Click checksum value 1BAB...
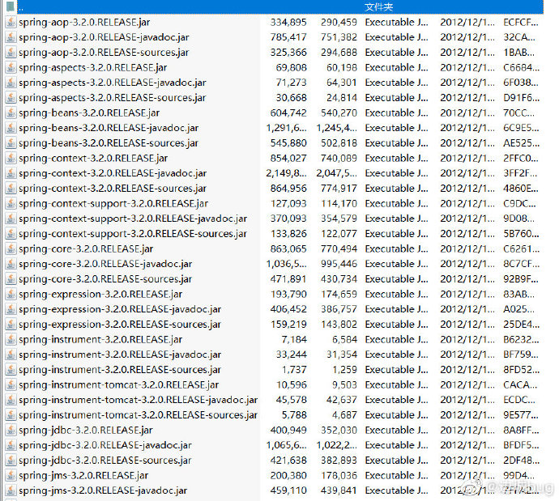 pos(518,53)
